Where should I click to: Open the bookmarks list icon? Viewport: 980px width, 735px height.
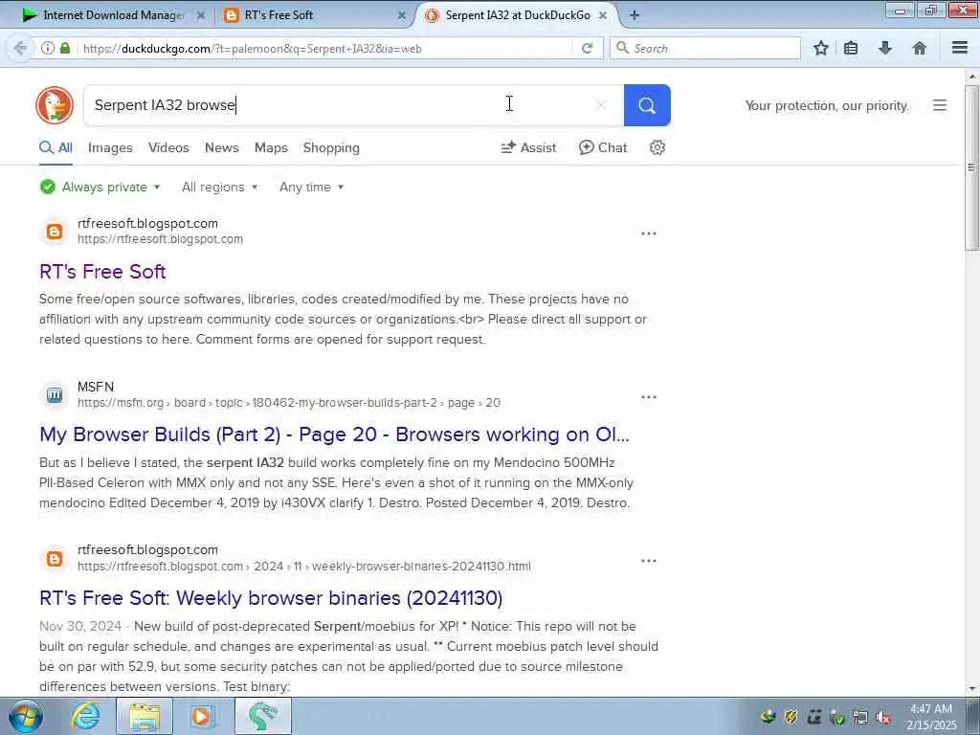click(851, 48)
